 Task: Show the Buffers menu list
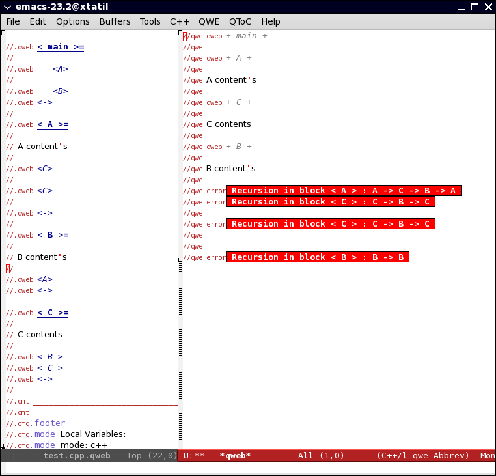coord(115,21)
